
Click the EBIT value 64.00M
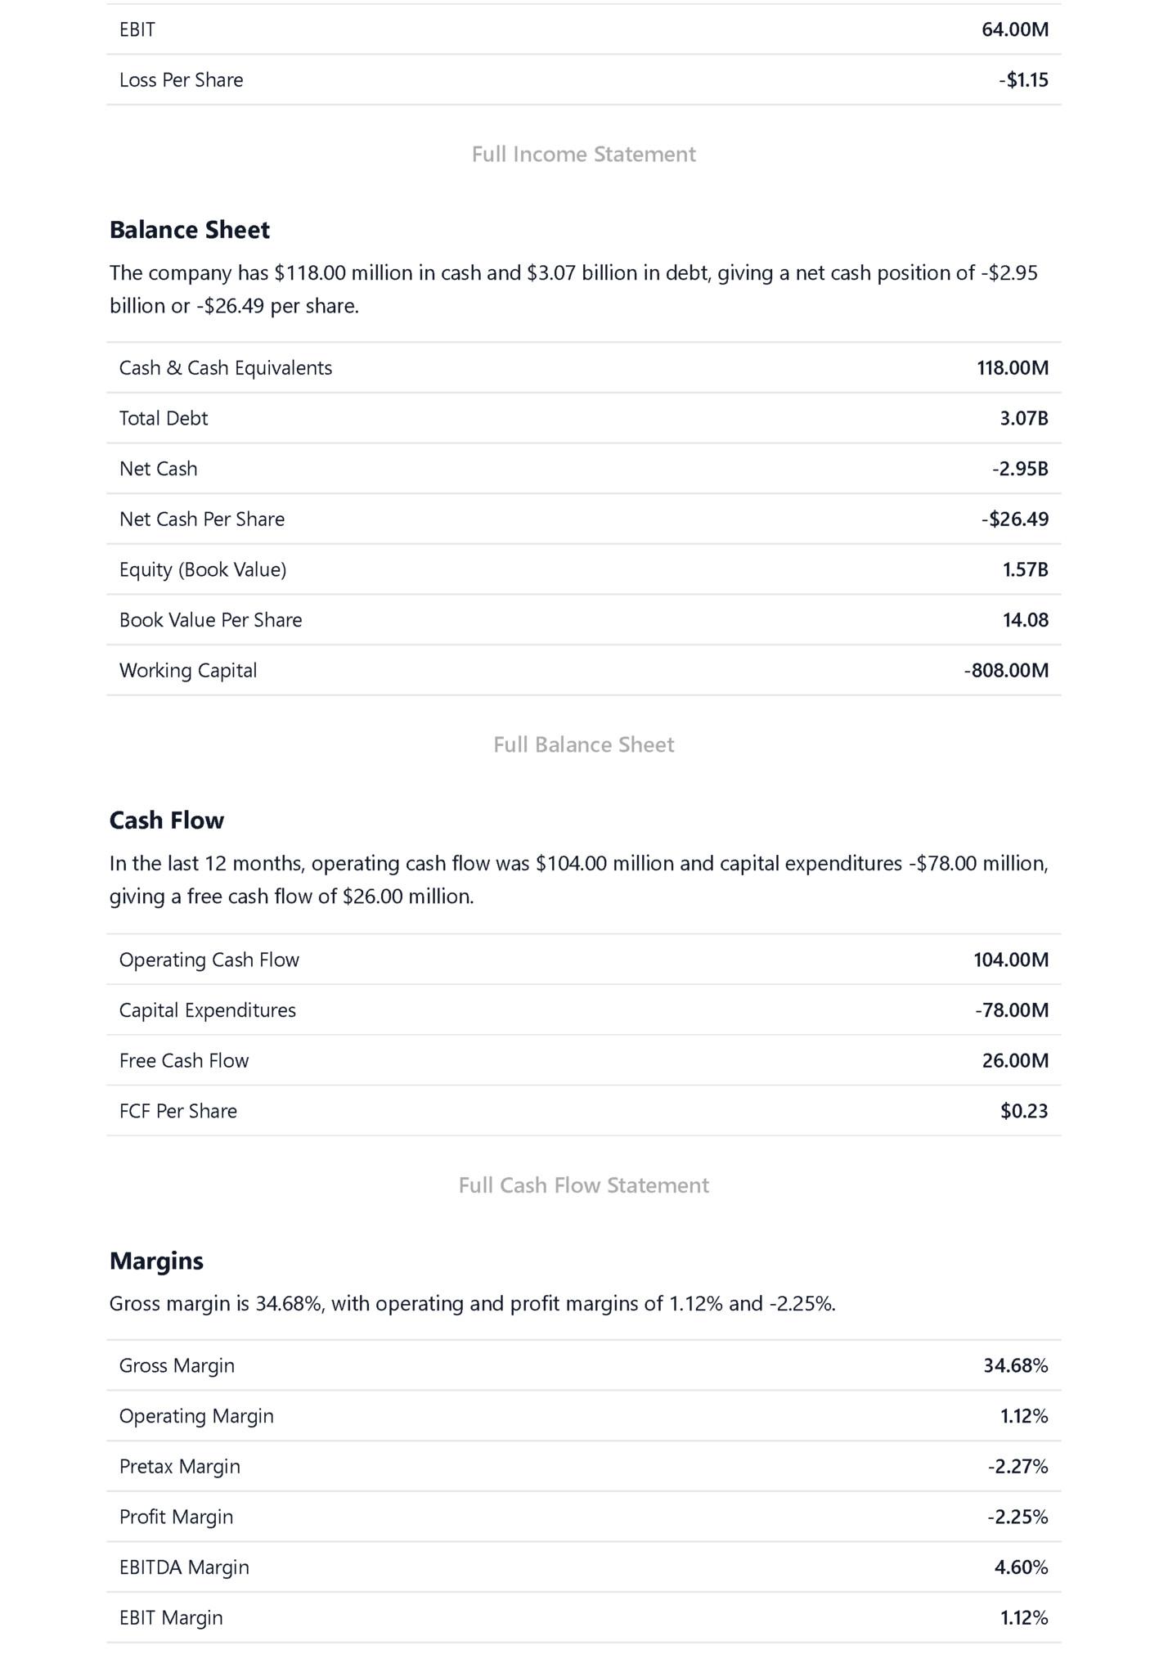pos(1015,29)
